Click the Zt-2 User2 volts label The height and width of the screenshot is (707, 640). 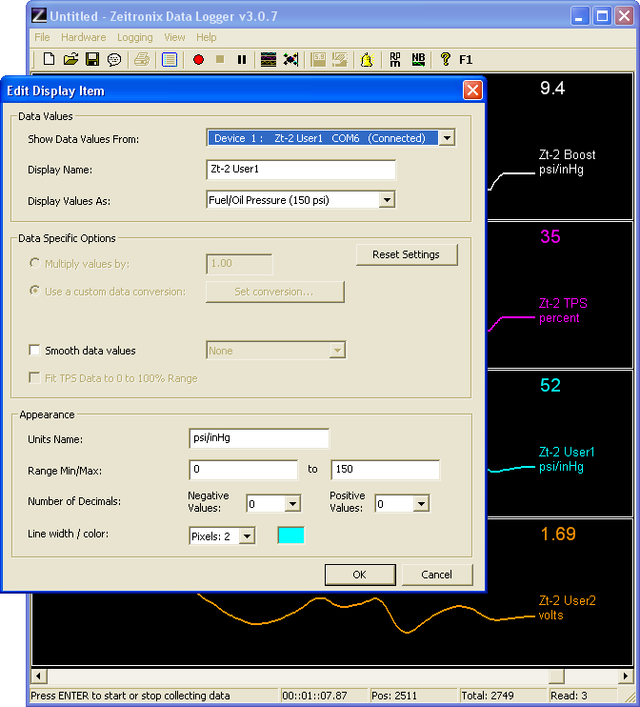pos(567,608)
